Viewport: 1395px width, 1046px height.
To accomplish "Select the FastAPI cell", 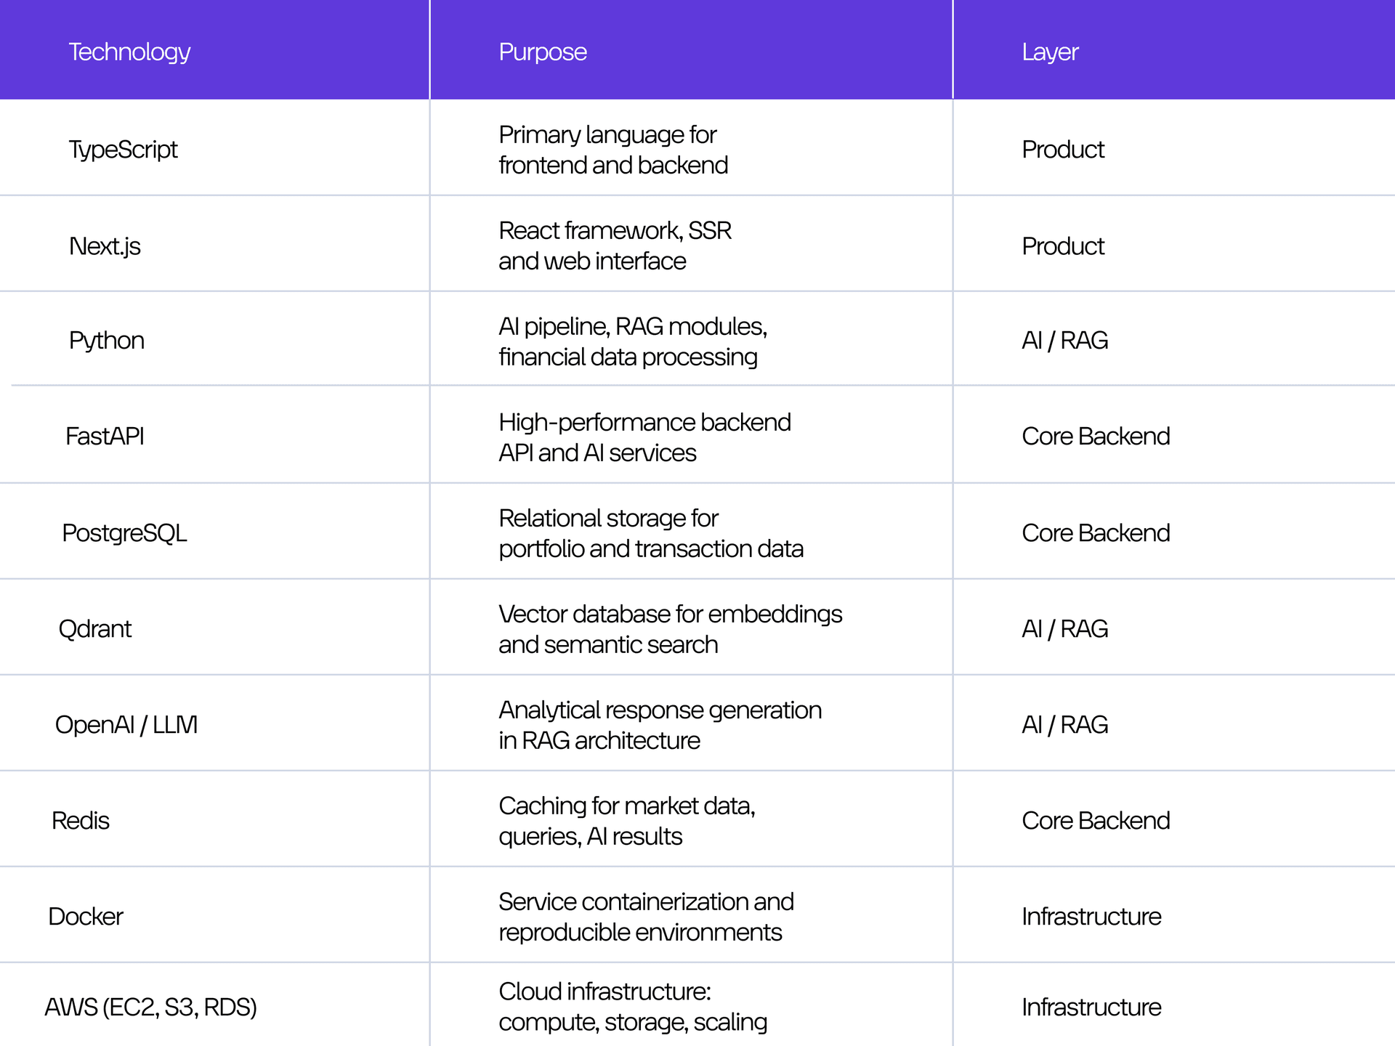I will click(105, 436).
